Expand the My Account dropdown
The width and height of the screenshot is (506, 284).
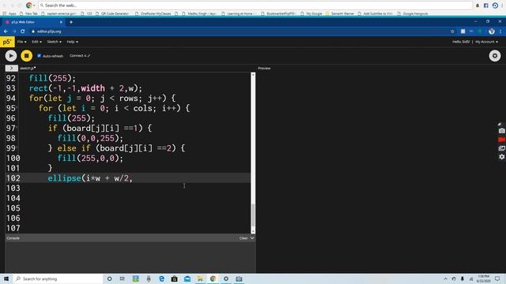click(486, 42)
